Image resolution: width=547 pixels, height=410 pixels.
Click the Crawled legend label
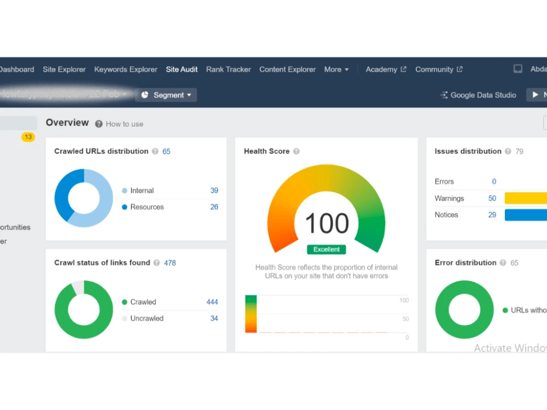click(x=143, y=302)
